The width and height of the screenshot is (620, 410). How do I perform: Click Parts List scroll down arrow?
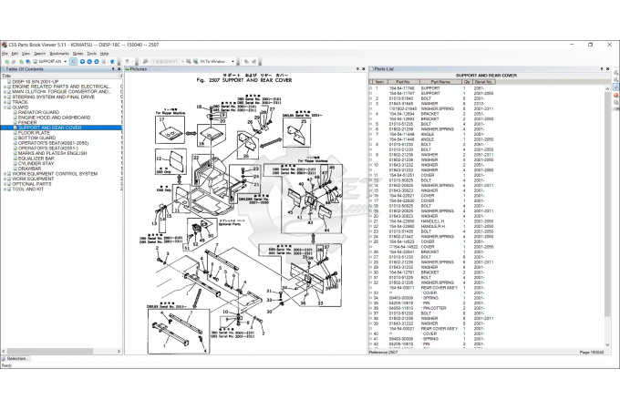(608, 344)
